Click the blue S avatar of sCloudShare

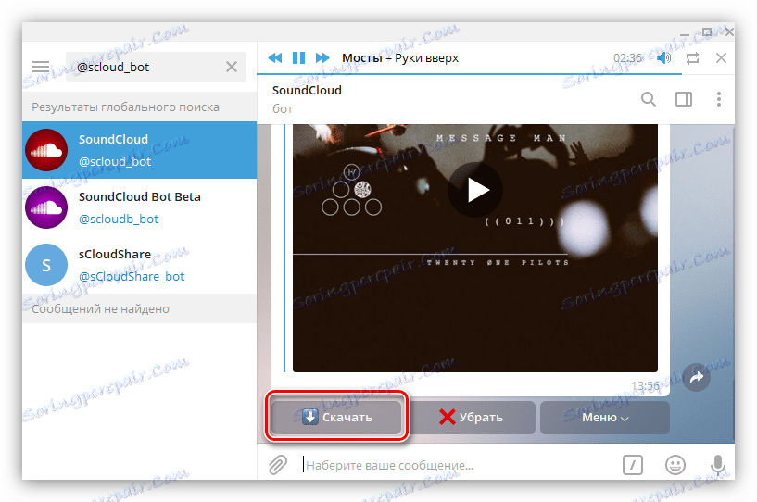[x=46, y=265]
